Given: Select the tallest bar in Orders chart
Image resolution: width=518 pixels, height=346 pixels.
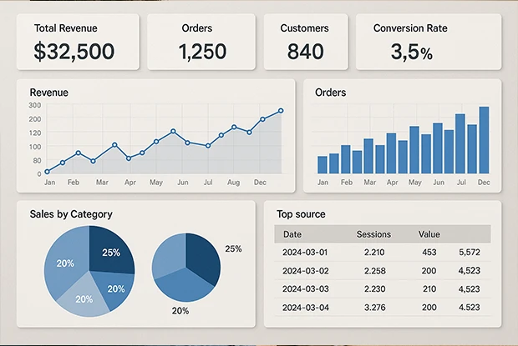Looking at the screenshot, I should 484,139.
